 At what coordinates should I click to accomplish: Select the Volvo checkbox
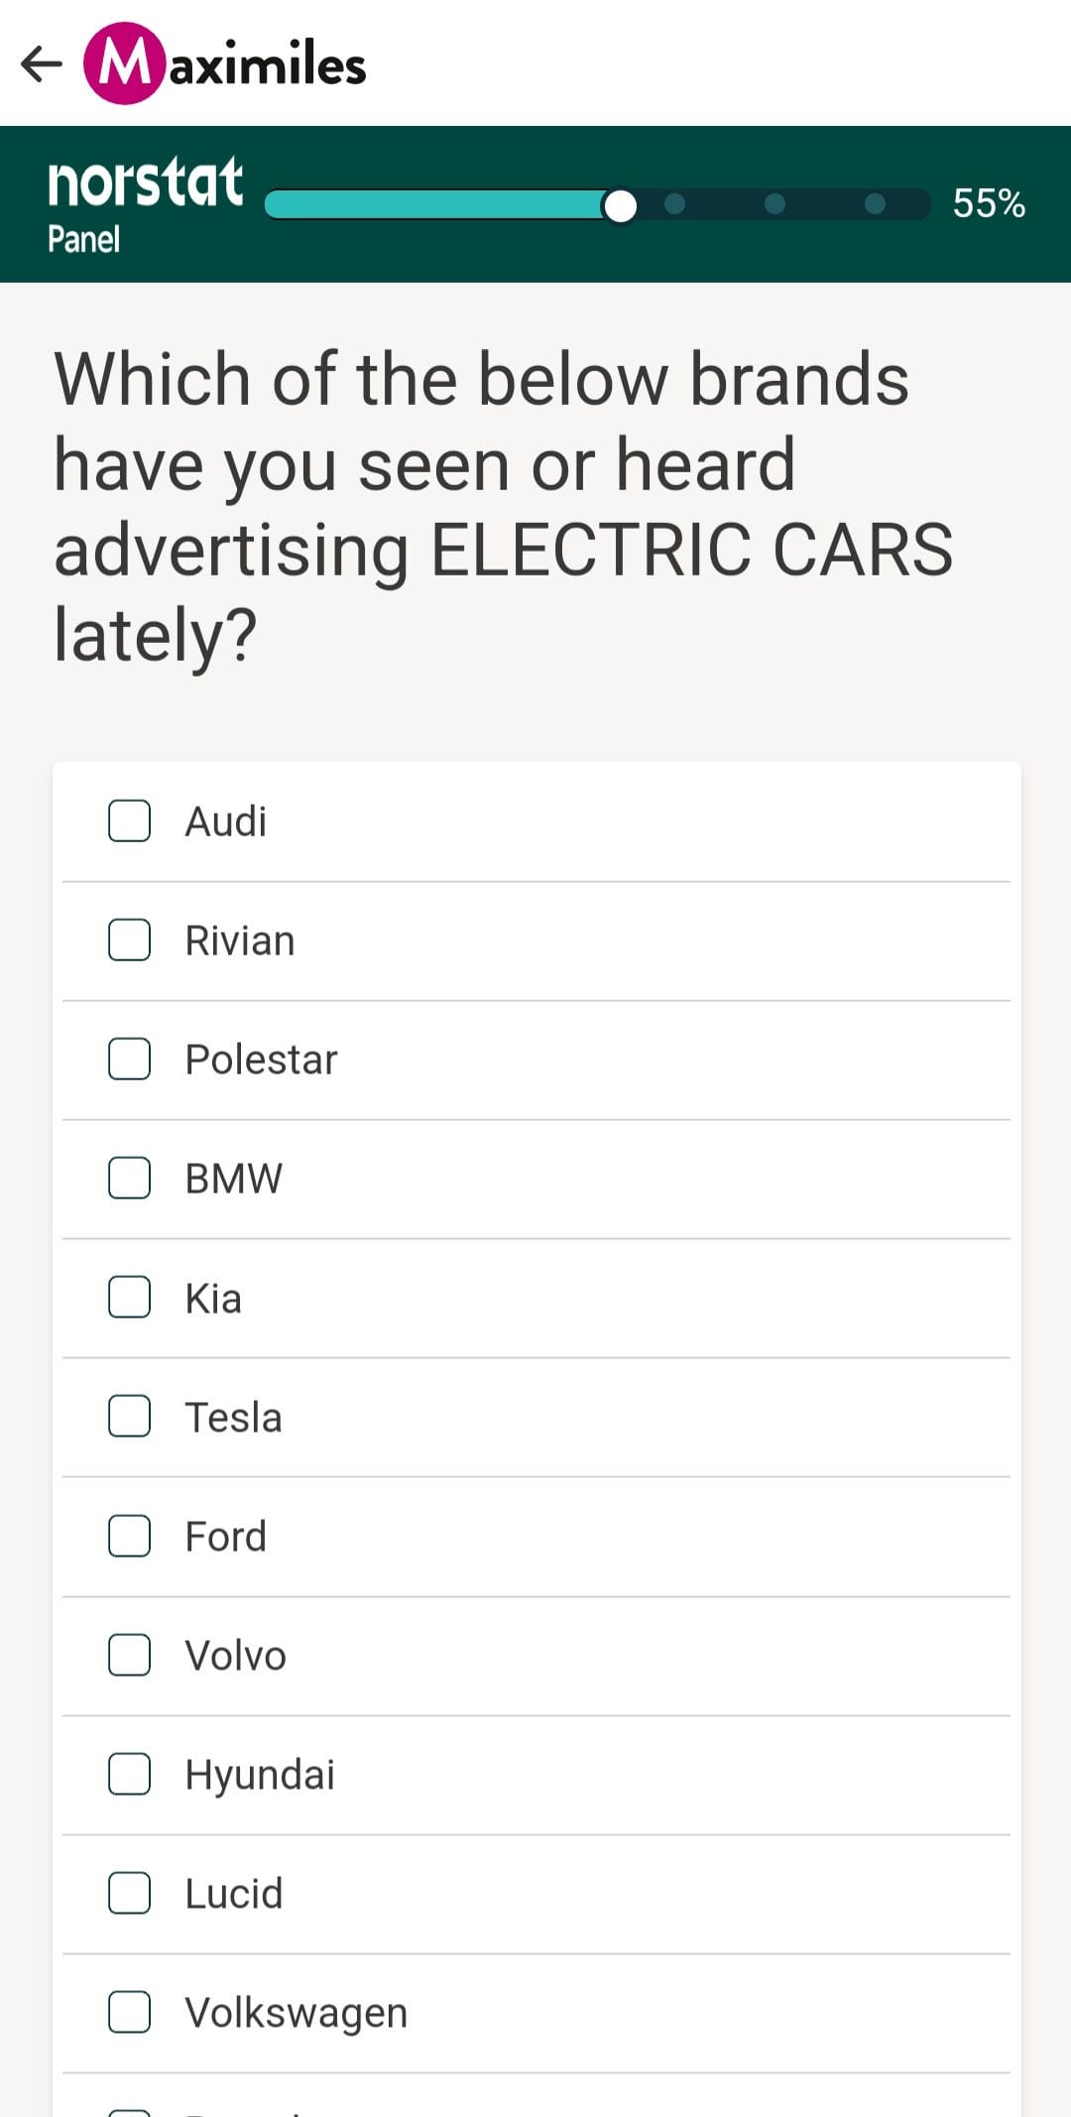129,1655
